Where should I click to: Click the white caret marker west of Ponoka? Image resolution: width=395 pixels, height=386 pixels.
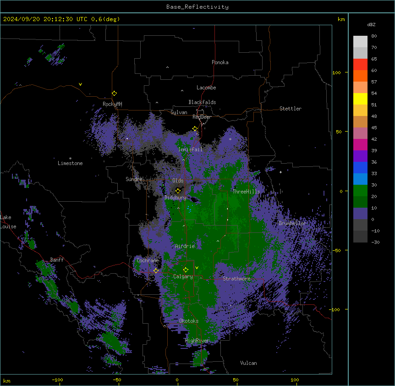click(x=167, y=67)
